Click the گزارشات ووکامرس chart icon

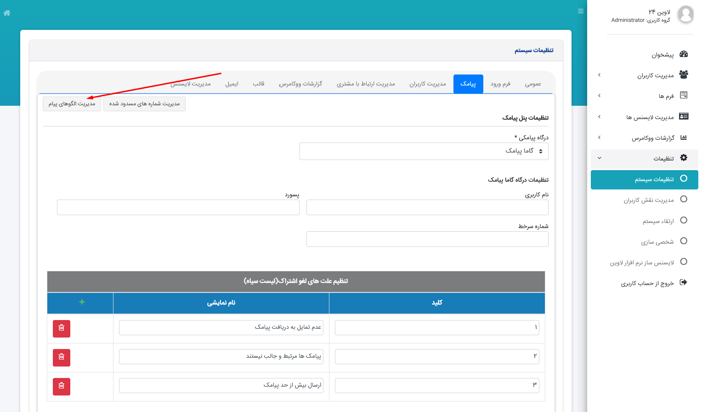pos(683,137)
